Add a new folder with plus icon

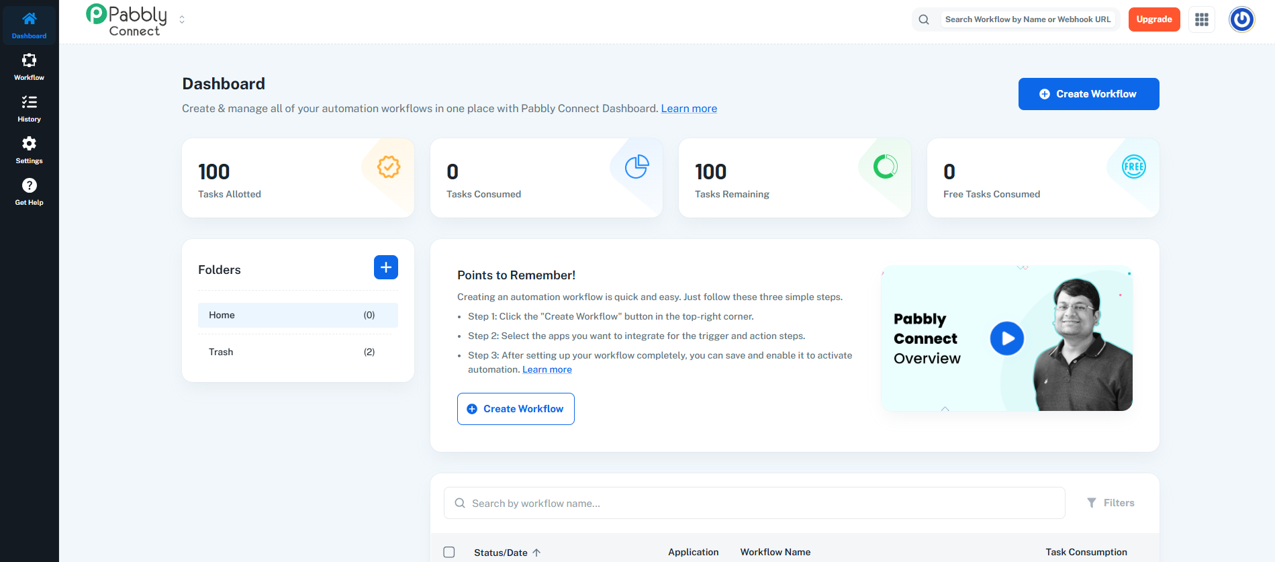(385, 267)
